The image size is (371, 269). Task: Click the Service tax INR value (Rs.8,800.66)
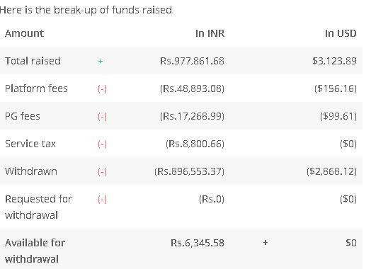(x=195, y=144)
